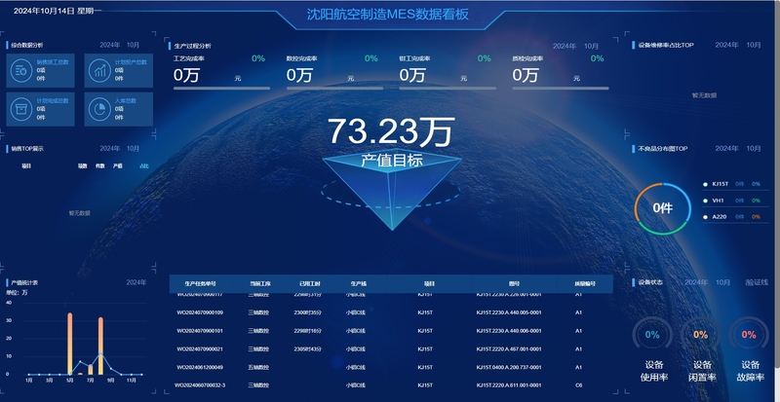Image resolution: width=780 pixels, height=402 pixels.
Task: Click the 生产线 column header
Action: point(358,284)
